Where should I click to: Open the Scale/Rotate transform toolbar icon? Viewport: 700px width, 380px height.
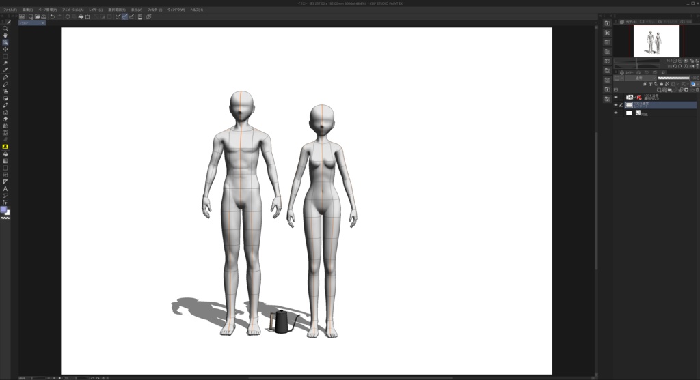pos(87,16)
